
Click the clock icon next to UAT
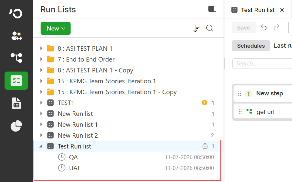click(61, 168)
